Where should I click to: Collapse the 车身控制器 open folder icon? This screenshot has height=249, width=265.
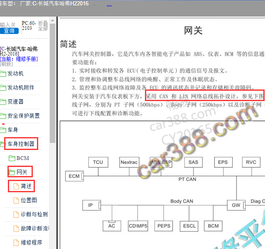click(3, 144)
